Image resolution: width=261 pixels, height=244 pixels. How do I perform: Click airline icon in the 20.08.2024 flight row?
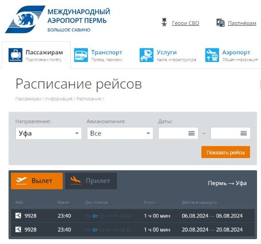point(18,229)
